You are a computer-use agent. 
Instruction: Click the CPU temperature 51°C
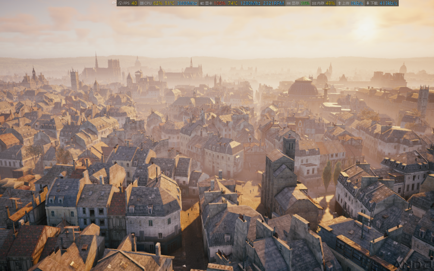pos(169,3)
